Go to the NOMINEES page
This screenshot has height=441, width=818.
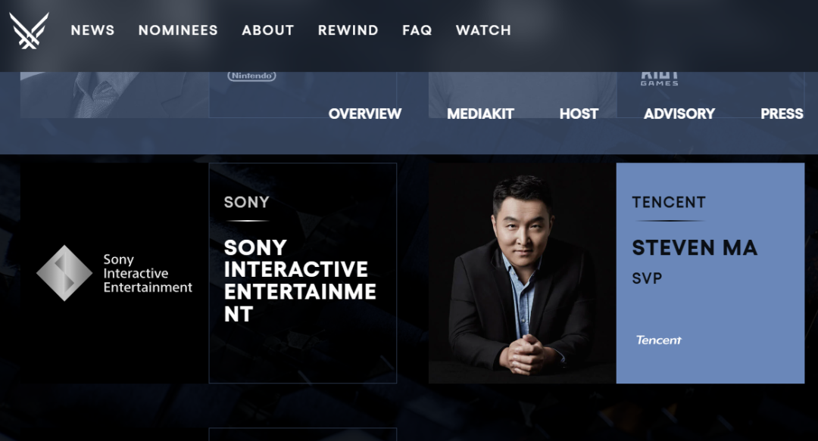pyautogui.click(x=178, y=30)
